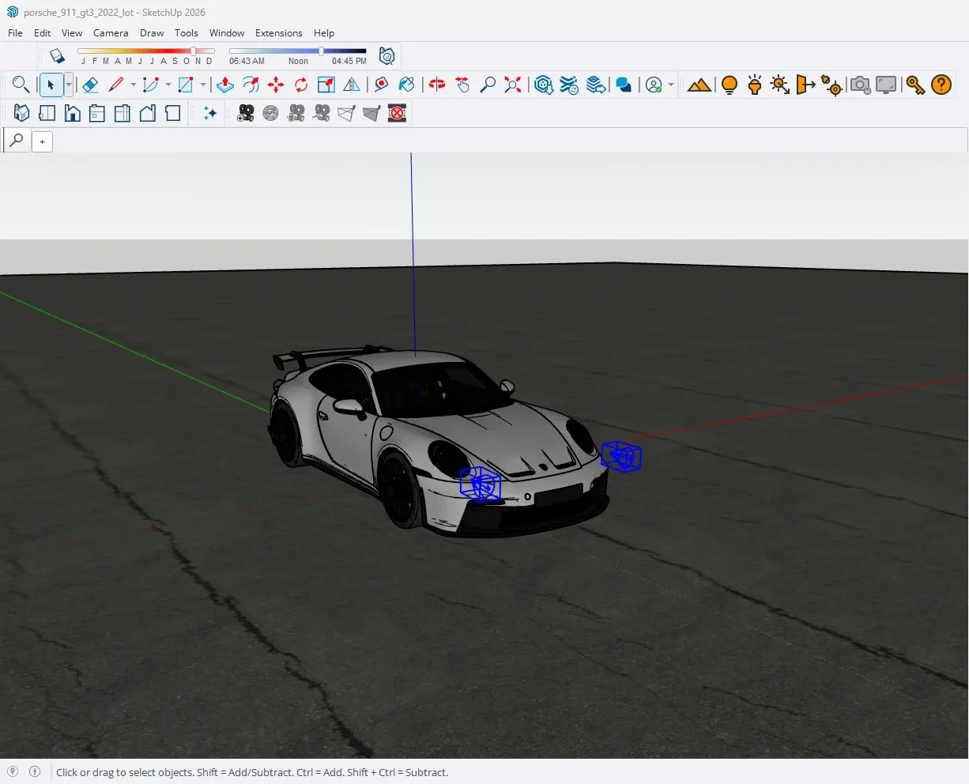Click the gray monitor screen icon

886,85
